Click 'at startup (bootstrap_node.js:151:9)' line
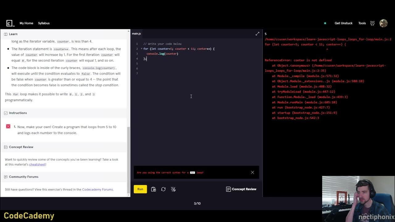The image size is (395, 222). point(304,113)
